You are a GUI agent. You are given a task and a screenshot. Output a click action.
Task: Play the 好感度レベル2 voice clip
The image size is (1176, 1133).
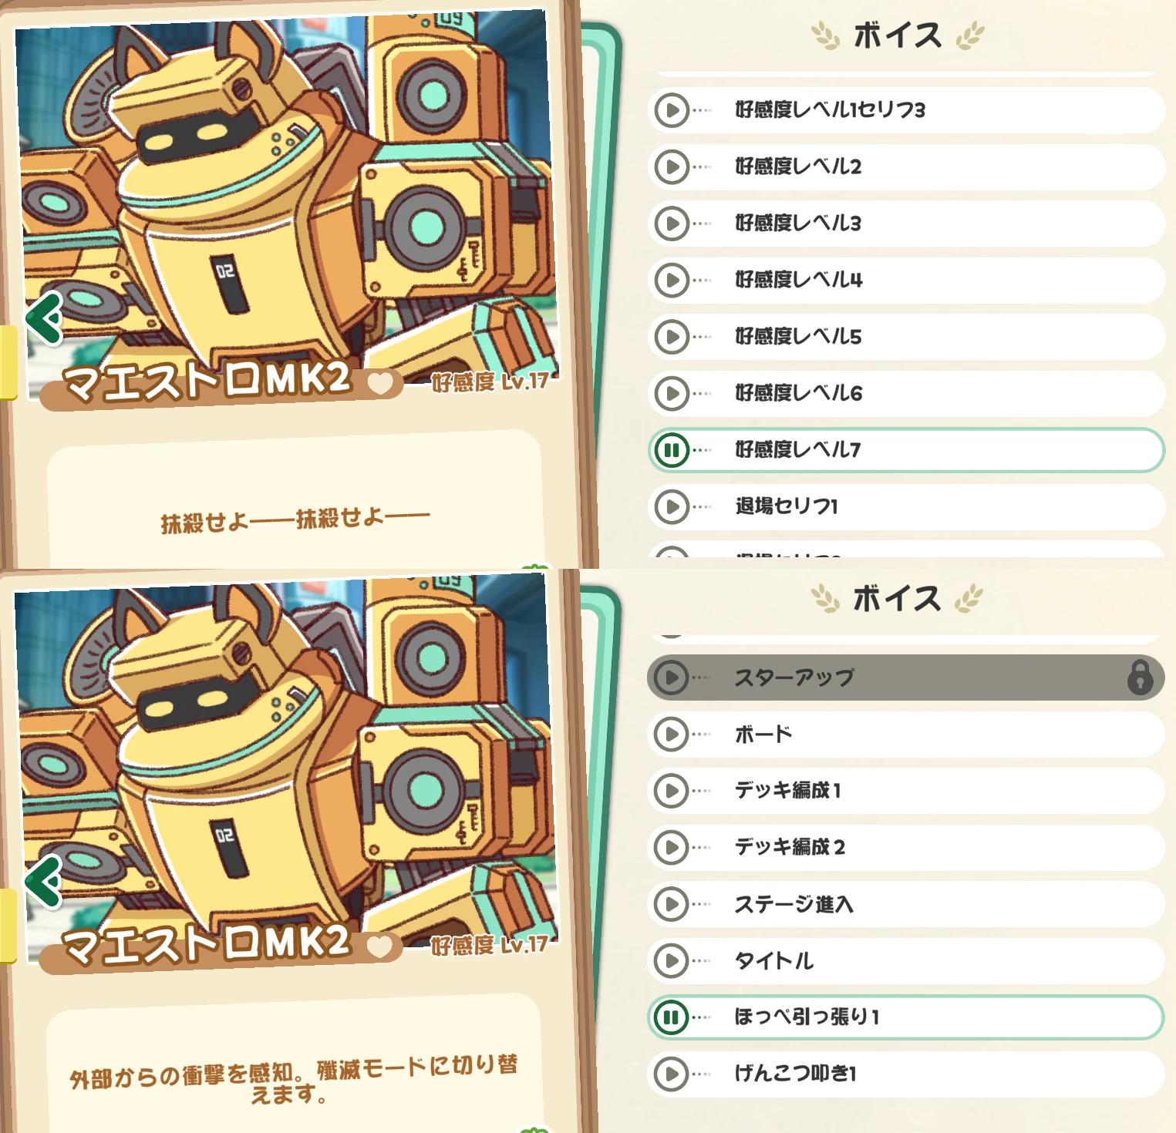click(672, 166)
